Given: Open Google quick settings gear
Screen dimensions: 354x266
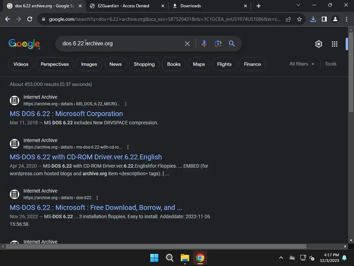Looking at the screenshot, I should click(x=318, y=44).
